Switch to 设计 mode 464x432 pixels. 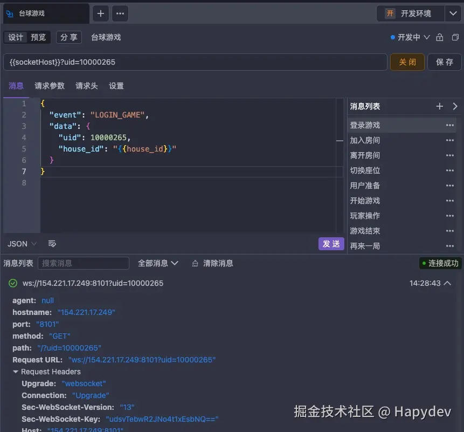[16, 37]
